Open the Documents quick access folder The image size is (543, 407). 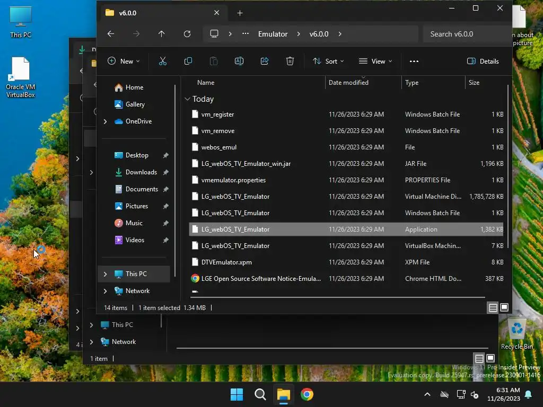[142, 189]
